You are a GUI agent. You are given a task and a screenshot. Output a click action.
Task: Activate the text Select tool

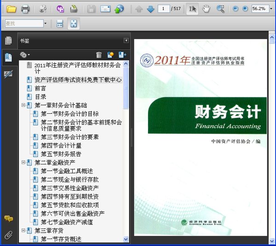(192, 9)
